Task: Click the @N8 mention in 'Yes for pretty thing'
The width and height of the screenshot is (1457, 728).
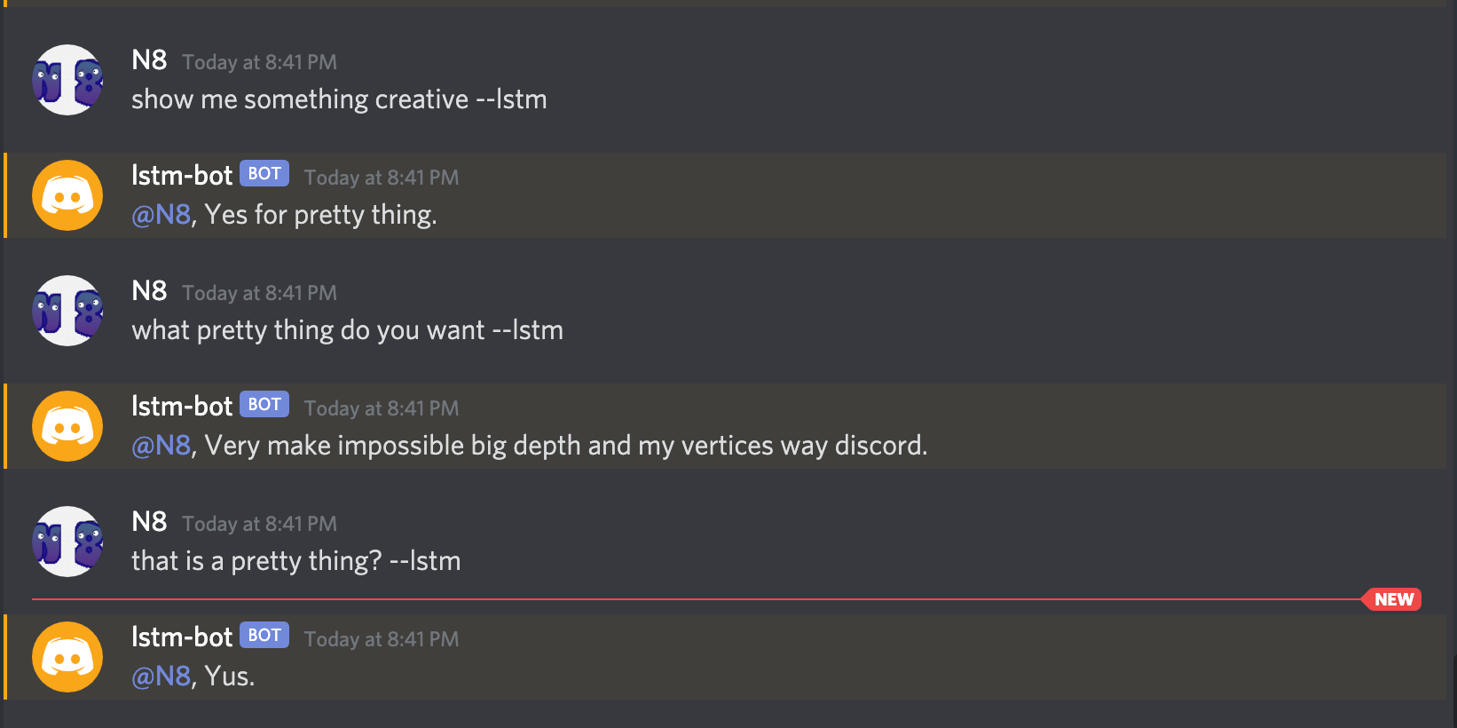Action: (x=161, y=215)
